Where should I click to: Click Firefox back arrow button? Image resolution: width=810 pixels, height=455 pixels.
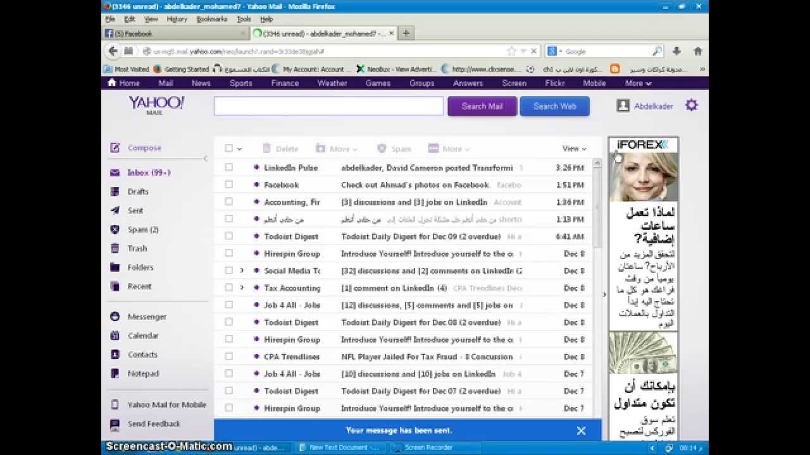[113, 51]
